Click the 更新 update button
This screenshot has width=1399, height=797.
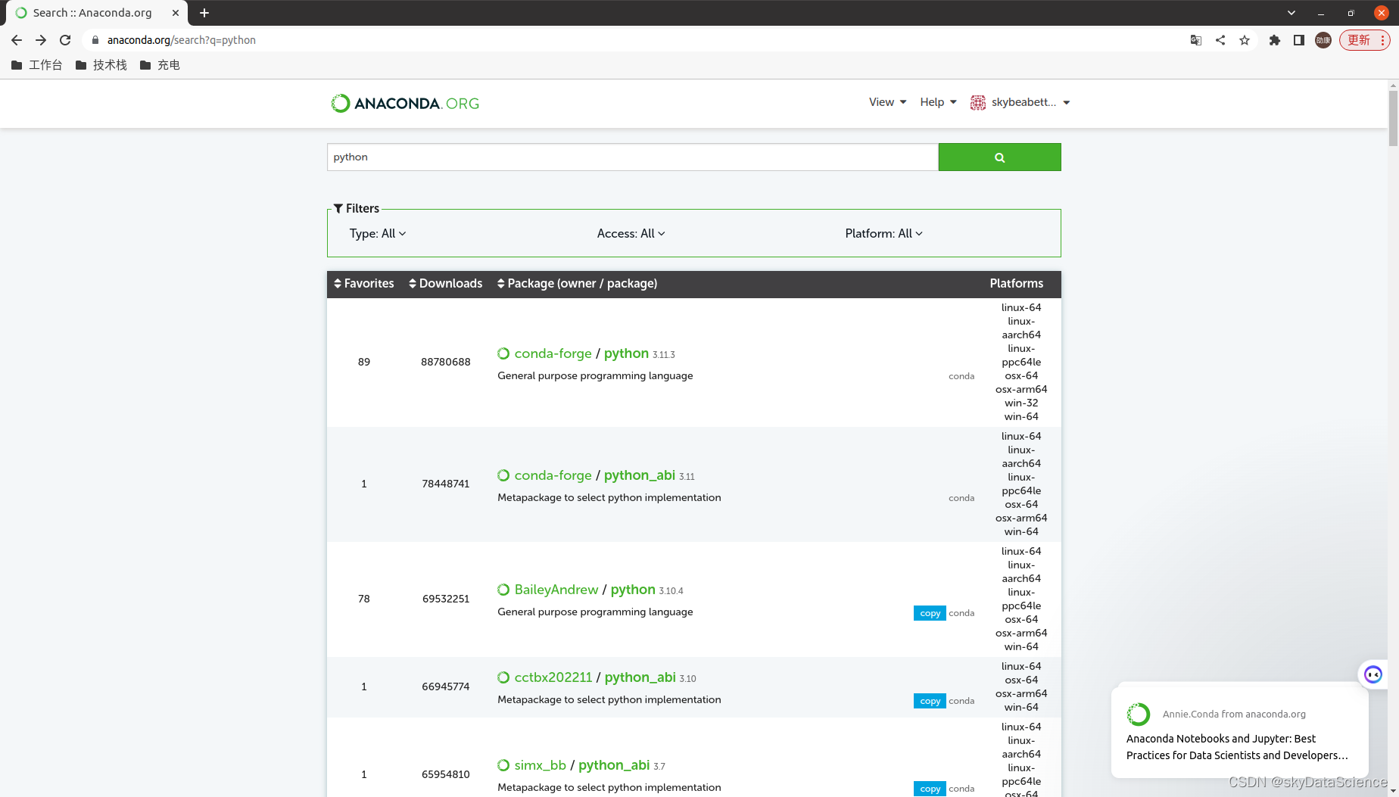pyautogui.click(x=1365, y=40)
